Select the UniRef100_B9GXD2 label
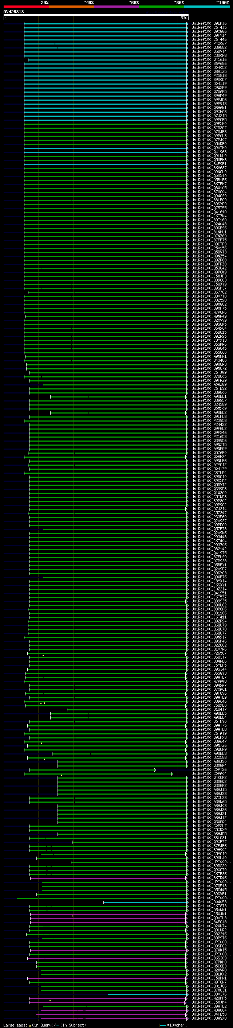The height and width of the screenshot is (1028, 233). pyautogui.click(x=209, y=481)
